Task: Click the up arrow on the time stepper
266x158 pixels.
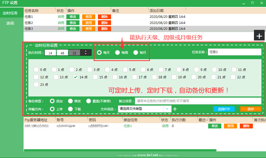Action: click(x=86, y=51)
